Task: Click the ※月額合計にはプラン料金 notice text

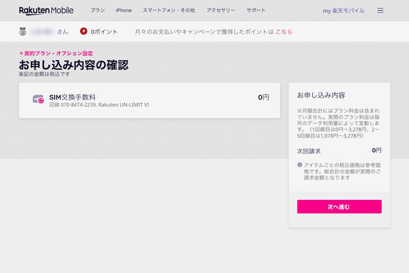Action: coord(338,123)
